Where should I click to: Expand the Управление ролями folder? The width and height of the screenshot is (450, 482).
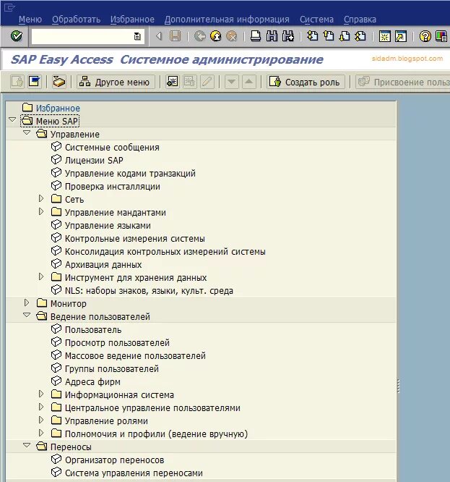(41, 420)
